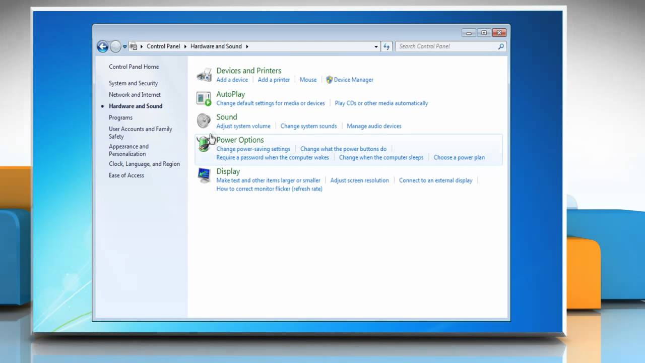Click the Display monitor icon
The height and width of the screenshot is (363, 645).
pos(204,175)
